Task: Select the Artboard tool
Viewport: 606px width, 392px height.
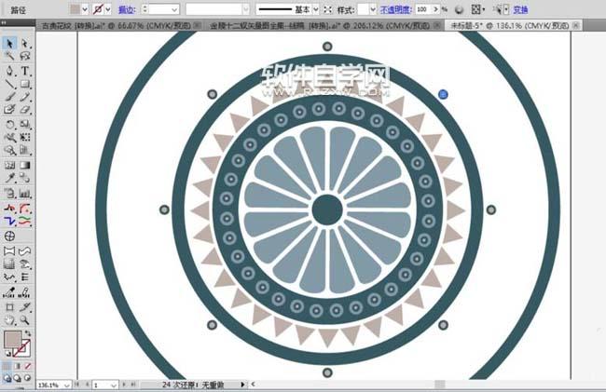Action: (x=9, y=307)
